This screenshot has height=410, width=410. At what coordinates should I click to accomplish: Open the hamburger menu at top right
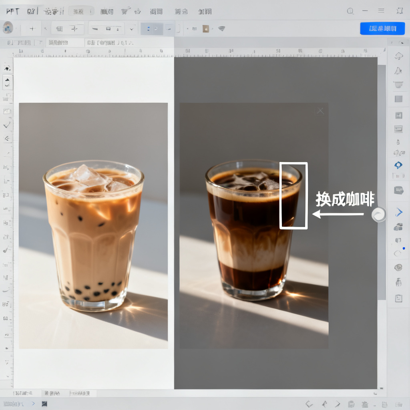pos(381,10)
